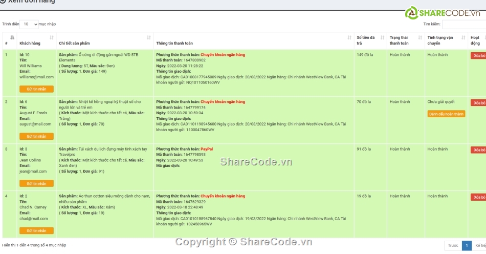Click Chuyển khoản ngân hàng in row 1
The height and width of the screenshot is (254, 486).
223,55
